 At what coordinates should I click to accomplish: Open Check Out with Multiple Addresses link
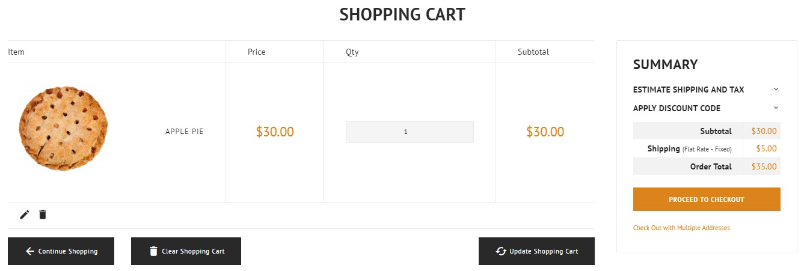click(x=681, y=228)
